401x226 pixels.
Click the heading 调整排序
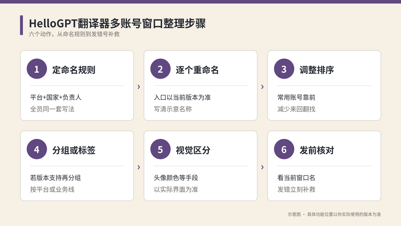[x=317, y=70]
